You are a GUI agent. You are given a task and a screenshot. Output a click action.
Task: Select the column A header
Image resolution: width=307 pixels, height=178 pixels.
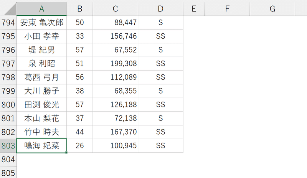(x=41, y=9)
